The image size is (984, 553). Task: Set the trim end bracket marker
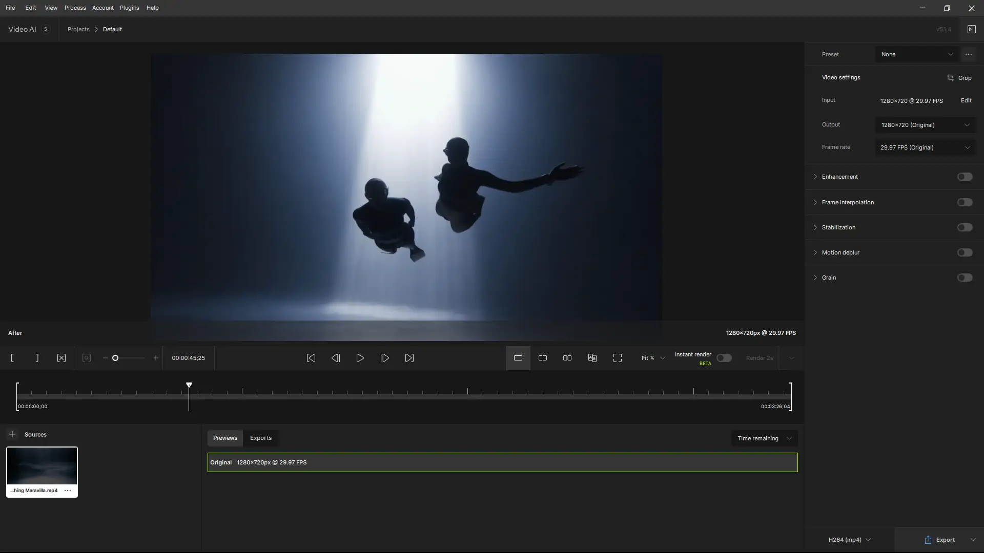point(37,358)
